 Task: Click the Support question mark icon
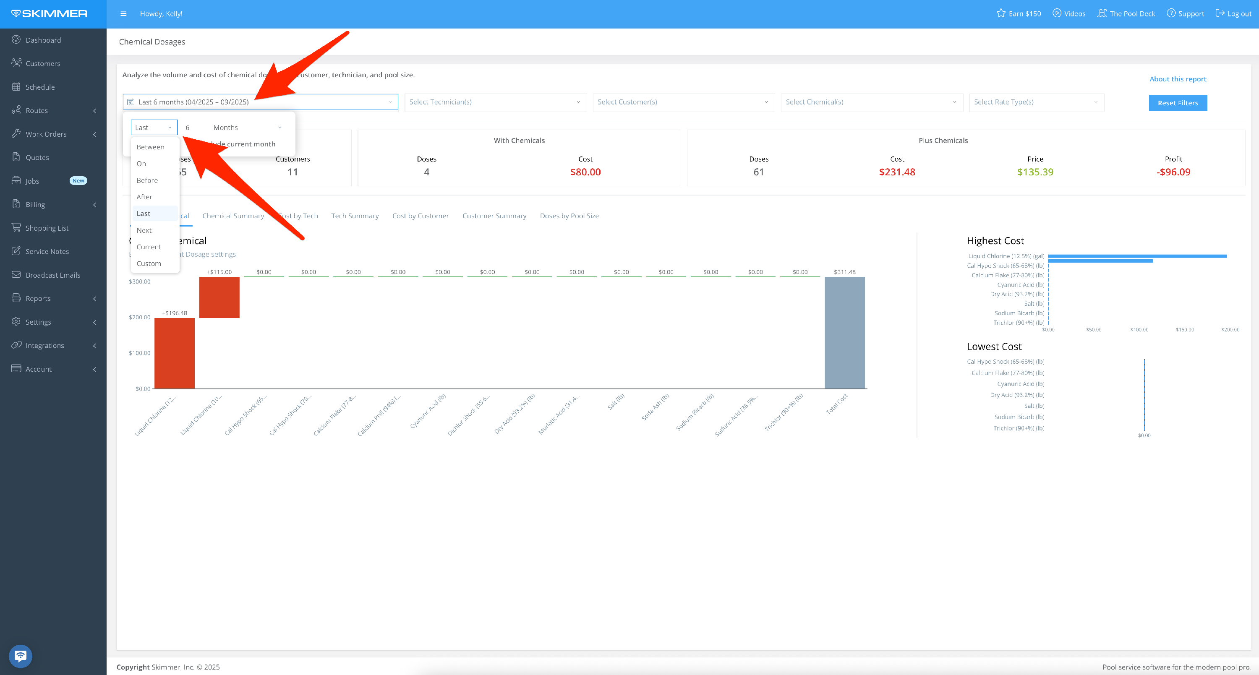tap(1171, 13)
